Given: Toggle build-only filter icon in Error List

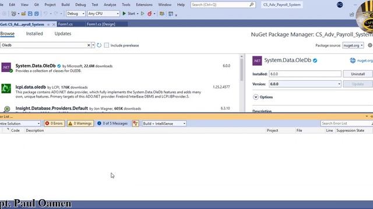Looking at the screenshot, I should click(x=135, y=124).
